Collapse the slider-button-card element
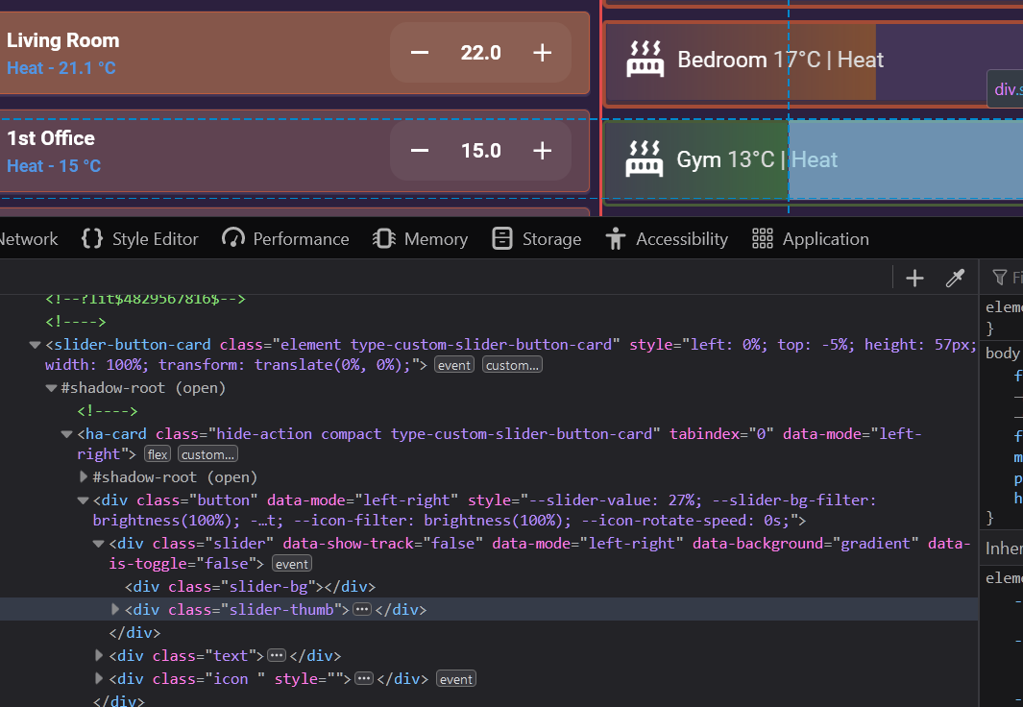The height and width of the screenshot is (707, 1023). pos(36,345)
